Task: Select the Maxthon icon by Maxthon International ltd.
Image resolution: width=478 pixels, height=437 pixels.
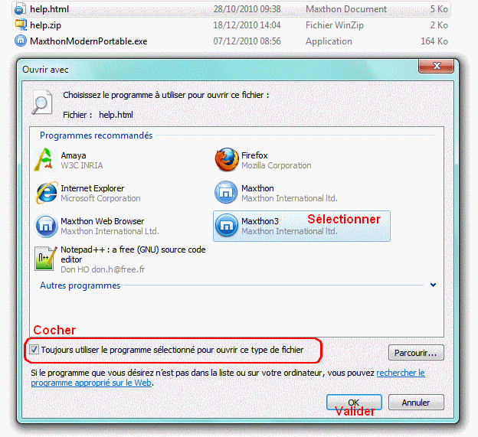Action: click(226, 192)
